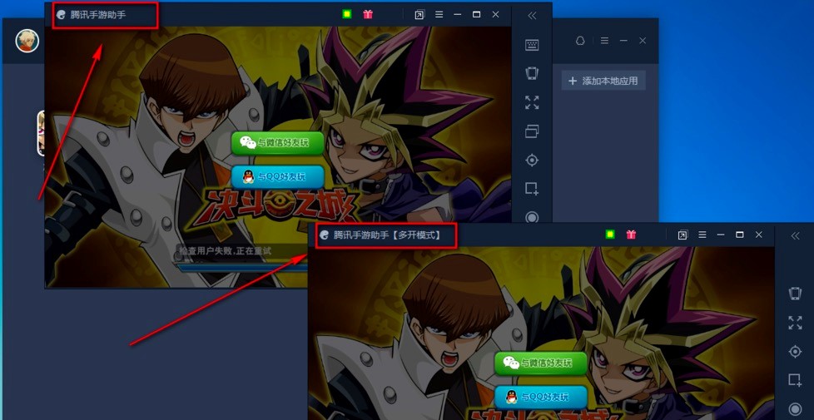
Task: Click the record icon in the first emulator sidebar
Action: click(x=532, y=217)
